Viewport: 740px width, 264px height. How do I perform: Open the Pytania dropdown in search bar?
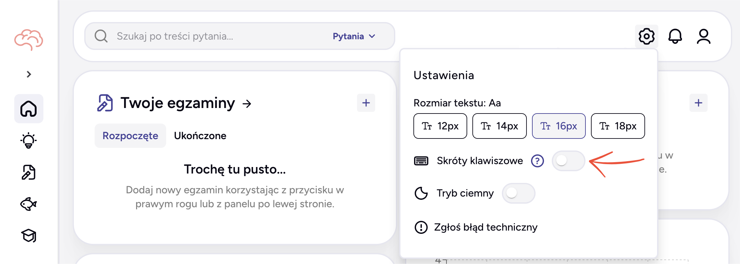tap(354, 36)
